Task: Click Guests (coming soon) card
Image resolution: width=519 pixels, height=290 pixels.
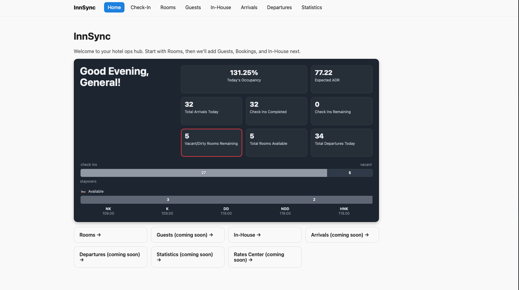Action: point(188,235)
